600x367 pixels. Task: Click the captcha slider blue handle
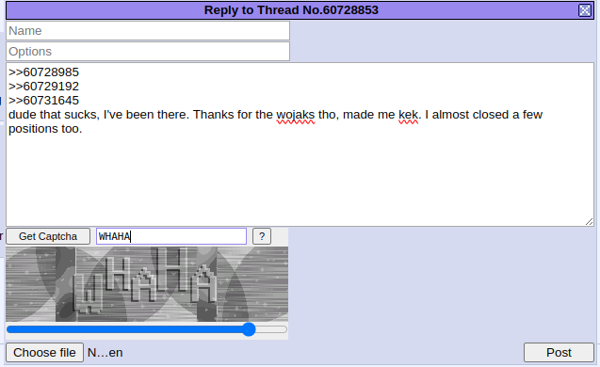pyautogui.click(x=249, y=329)
